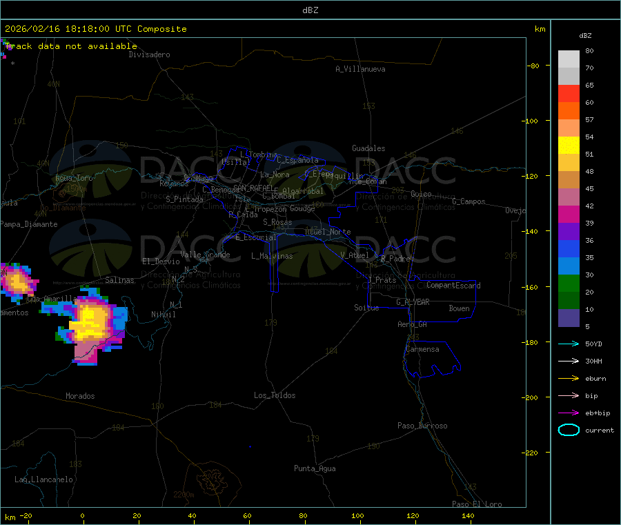The width and height of the screenshot is (621, 525).
Task: Click the 'Paso_Barroso' place label
Action: (x=422, y=426)
